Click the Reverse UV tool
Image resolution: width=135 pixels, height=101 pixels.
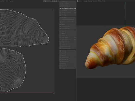coord(67,66)
